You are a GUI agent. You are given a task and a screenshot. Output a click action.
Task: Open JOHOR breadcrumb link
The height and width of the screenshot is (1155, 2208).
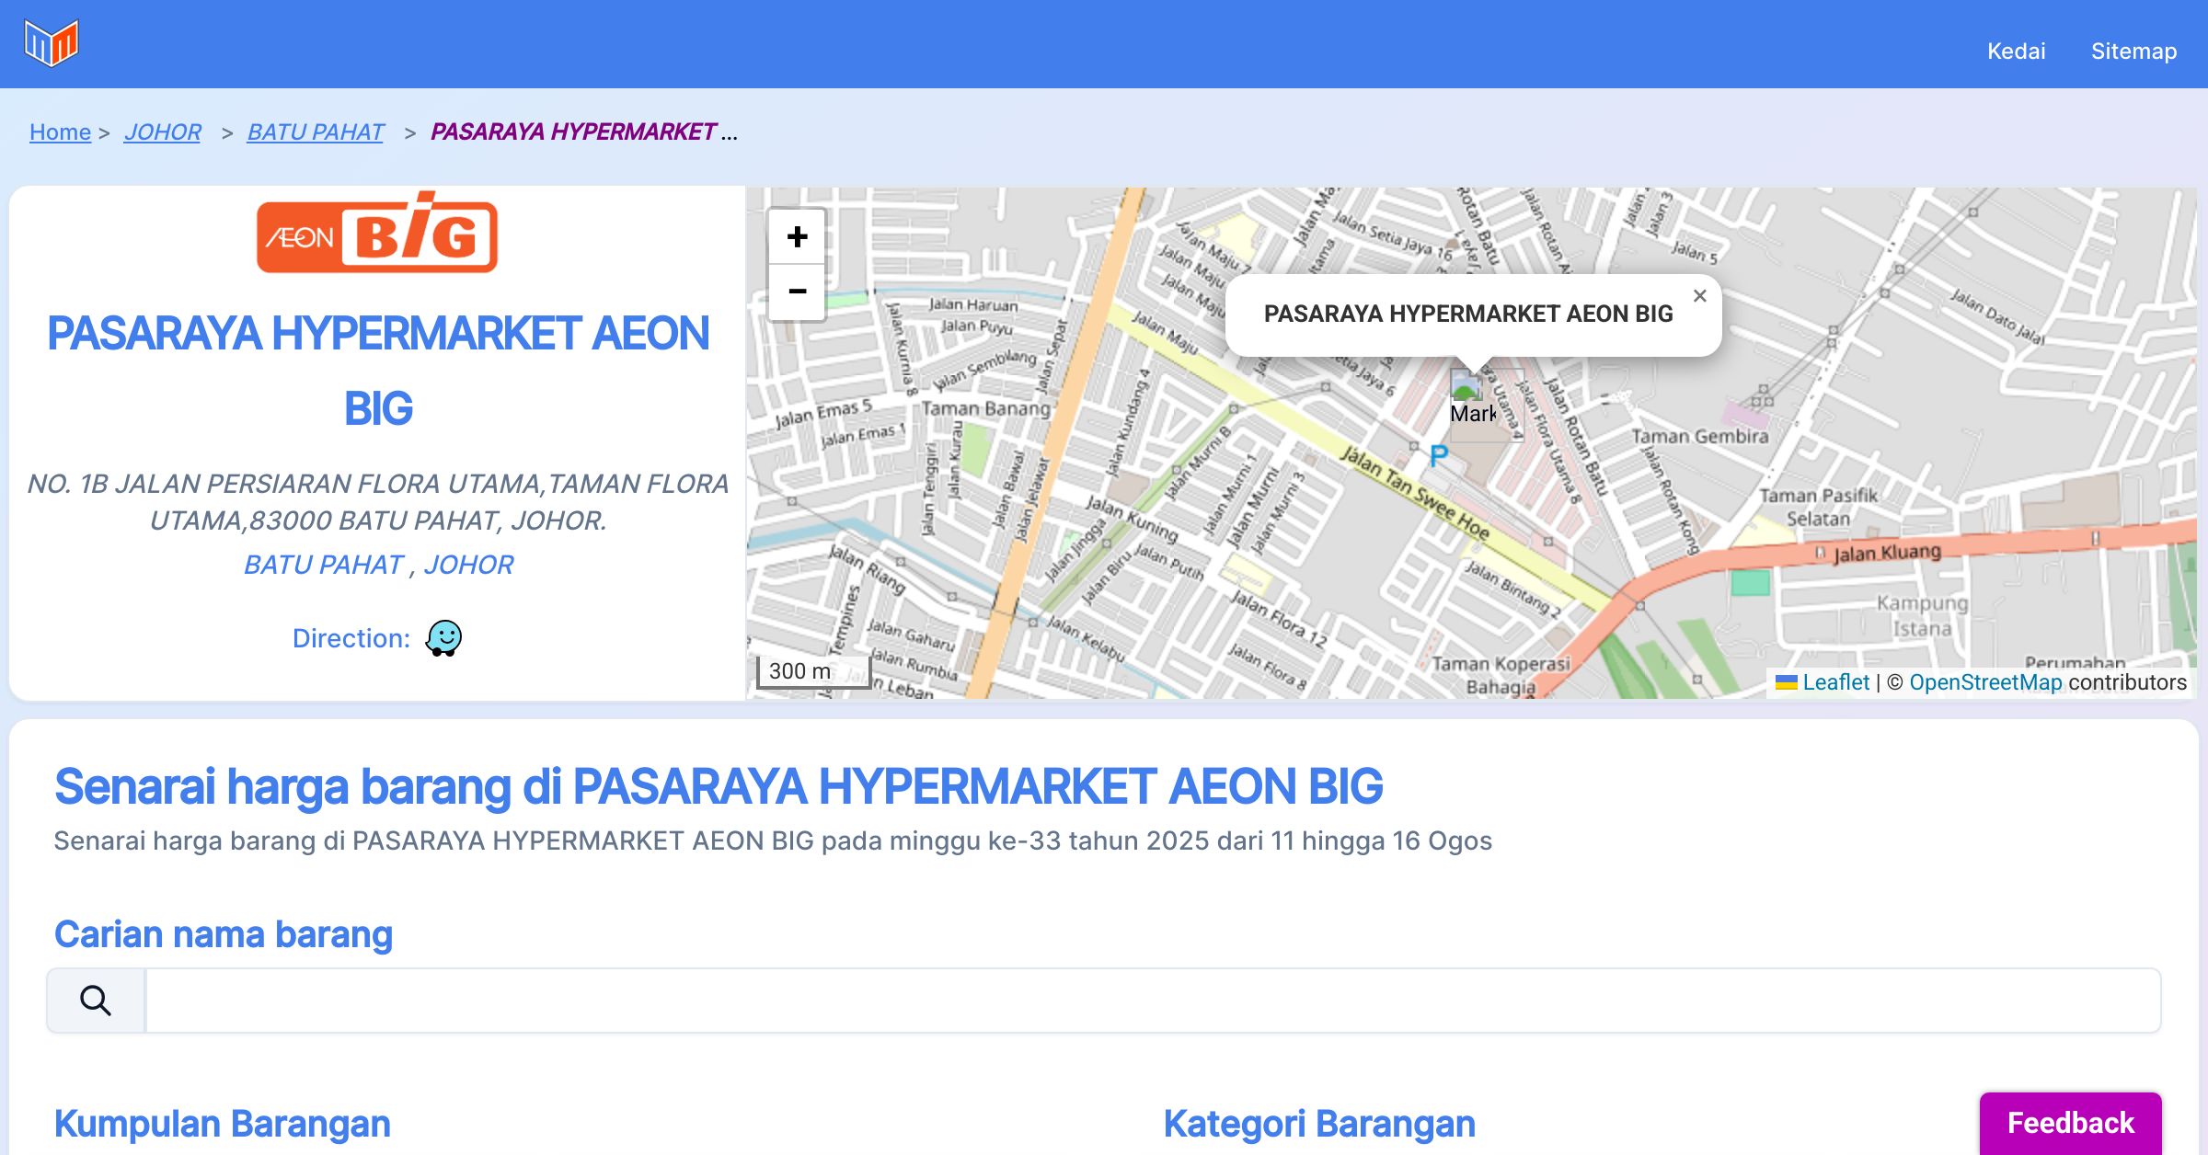(163, 132)
